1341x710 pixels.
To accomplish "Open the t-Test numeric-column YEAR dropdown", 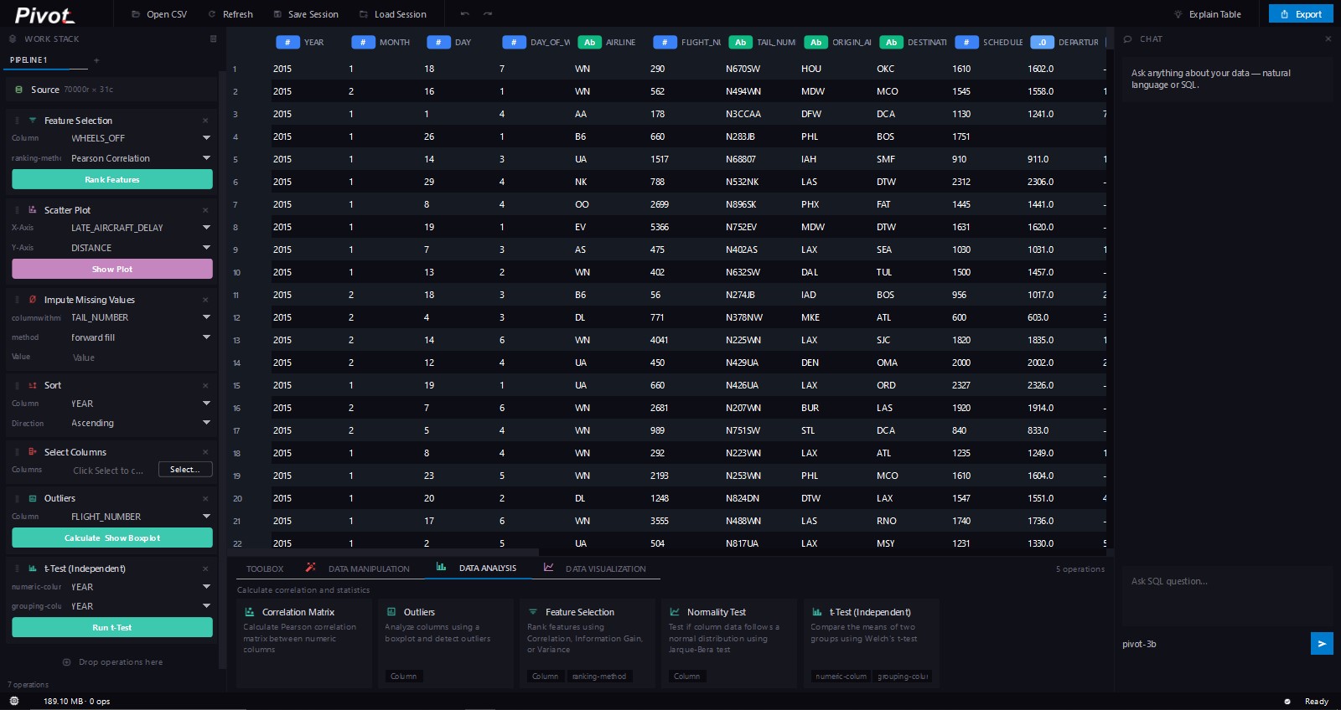I will click(140, 587).
